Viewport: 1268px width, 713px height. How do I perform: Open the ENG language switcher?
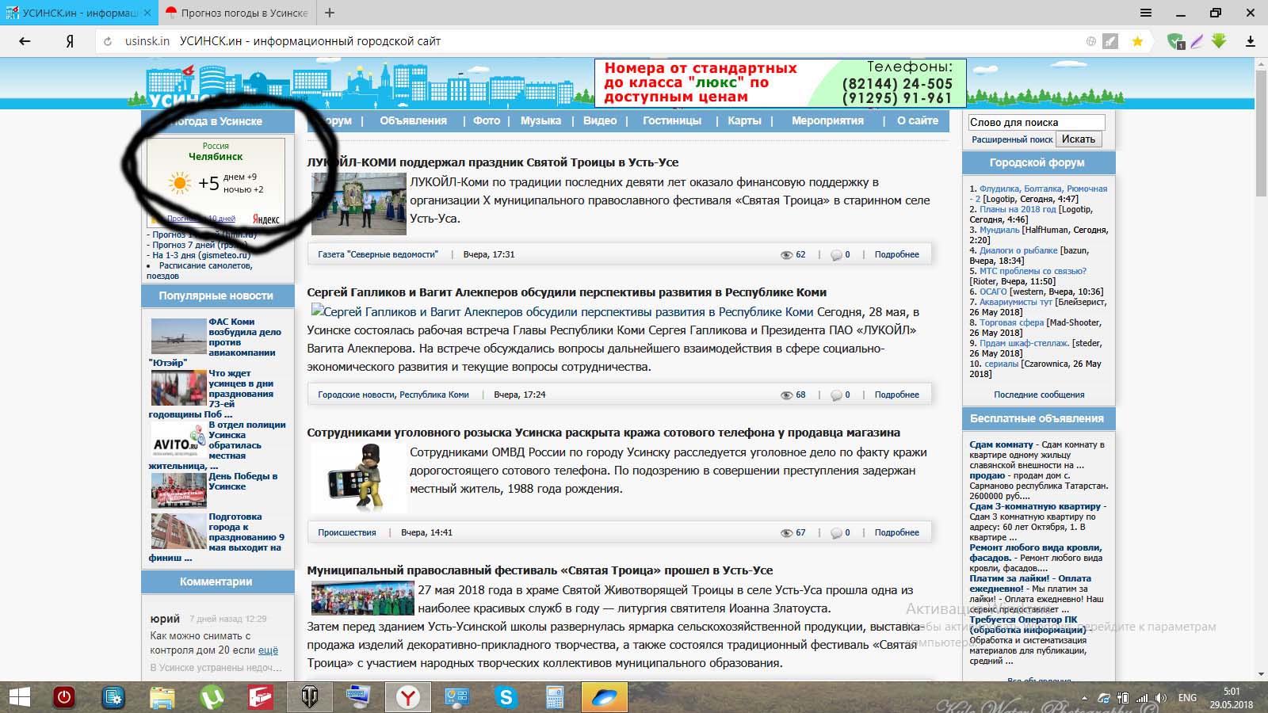click(x=1187, y=698)
